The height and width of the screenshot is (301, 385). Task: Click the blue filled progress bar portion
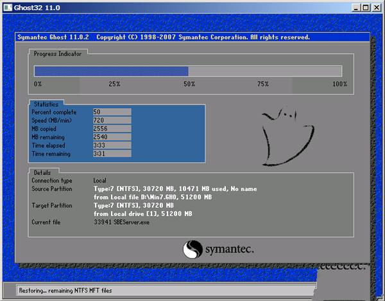point(110,71)
